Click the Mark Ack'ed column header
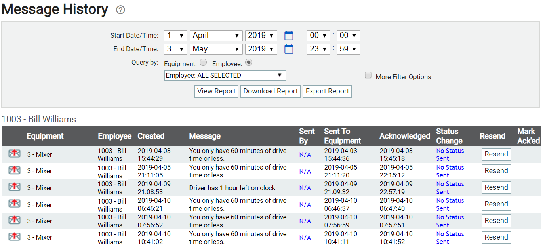 pos(529,136)
